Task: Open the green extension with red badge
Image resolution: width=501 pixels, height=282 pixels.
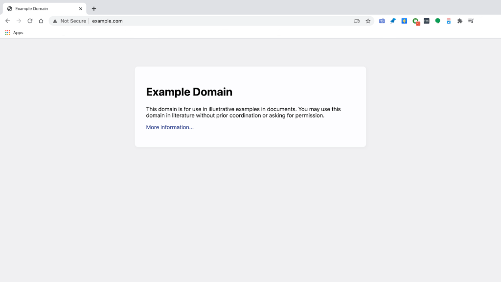Action: pos(415,21)
